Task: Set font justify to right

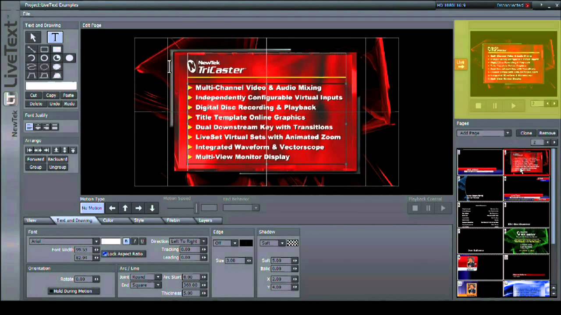Action: click(x=46, y=127)
